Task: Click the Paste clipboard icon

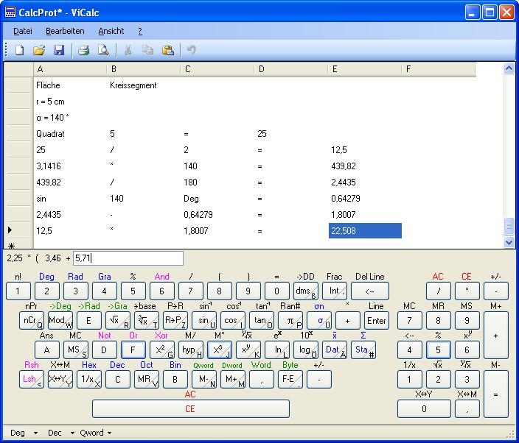Action: (167, 50)
